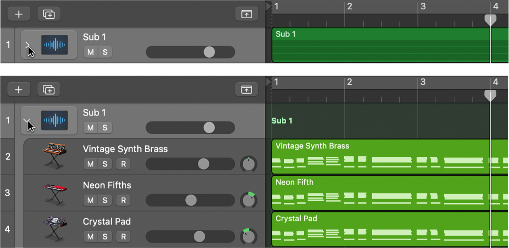Image resolution: width=509 pixels, height=248 pixels.
Task: Record-enable the Vintage Synth Brass track
Action: [x=124, y=164]
